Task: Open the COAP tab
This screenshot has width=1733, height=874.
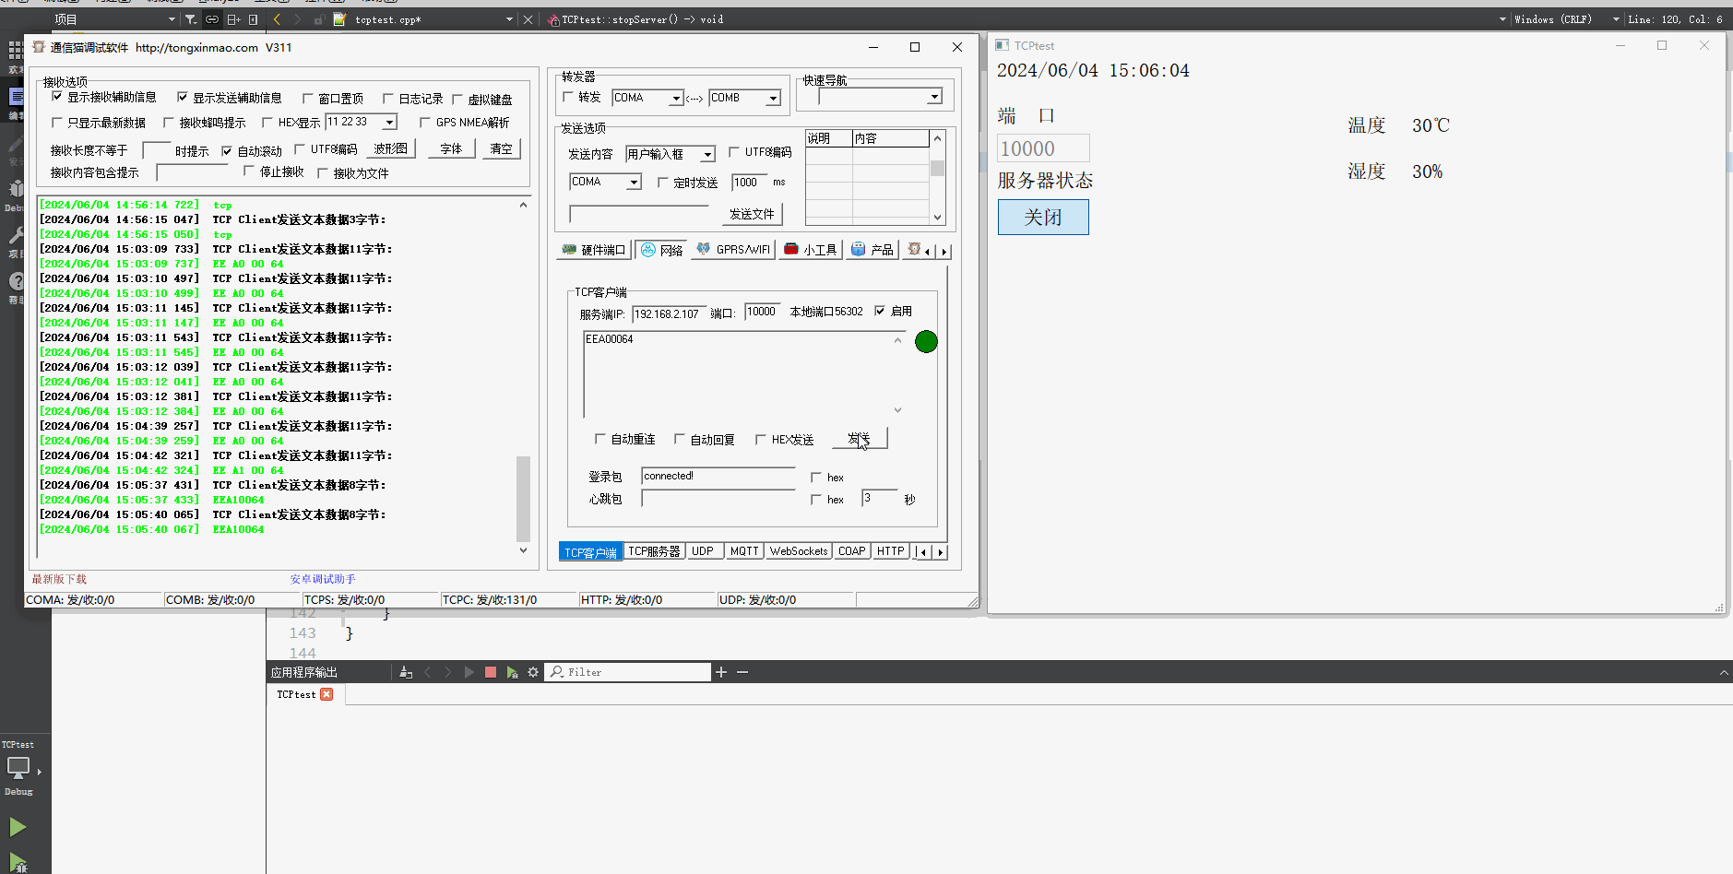Action: [x=852, y=551]
